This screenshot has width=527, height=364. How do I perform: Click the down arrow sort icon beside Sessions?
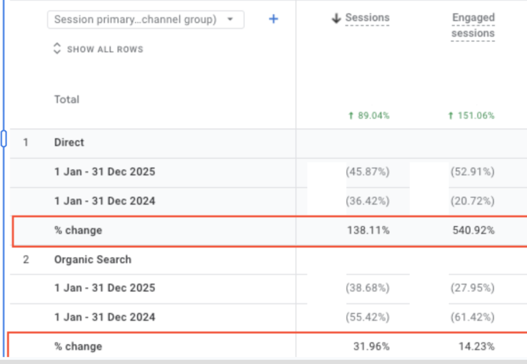tap(336, 19)
